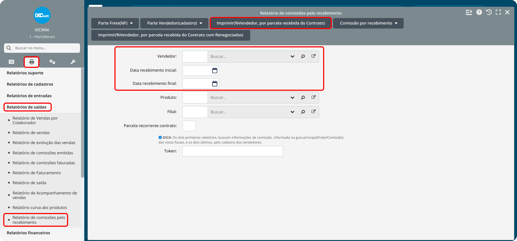Open Relatório de evolução das vendas
This screenshot has width=517, height=241.
coord(44,143)
